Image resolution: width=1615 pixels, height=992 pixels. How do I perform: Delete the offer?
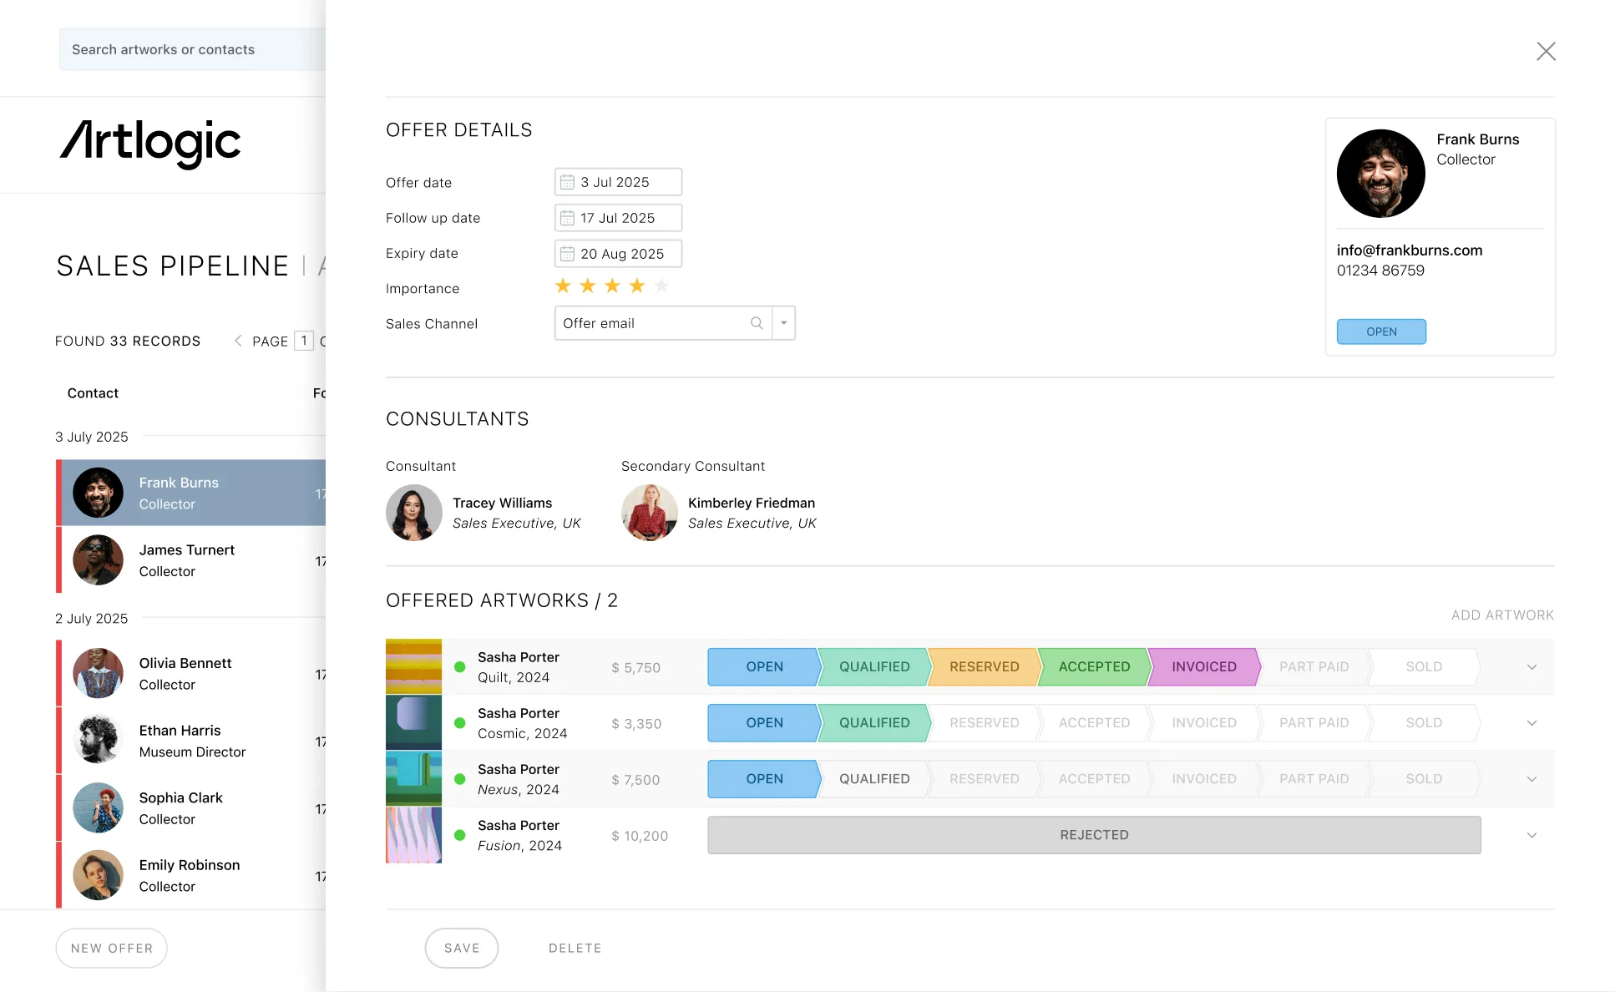pyautogui.click(x=575, y=948)
